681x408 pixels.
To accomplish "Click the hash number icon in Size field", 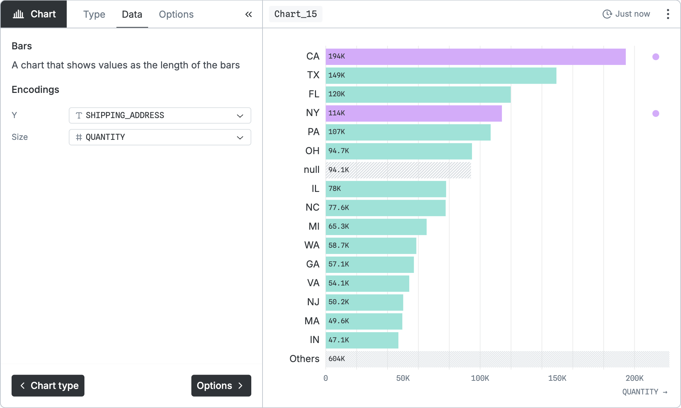I will point(79,137).
